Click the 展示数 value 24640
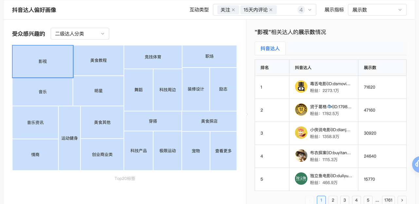This screenshot has width=419, height=204. [x=370, y=156]
